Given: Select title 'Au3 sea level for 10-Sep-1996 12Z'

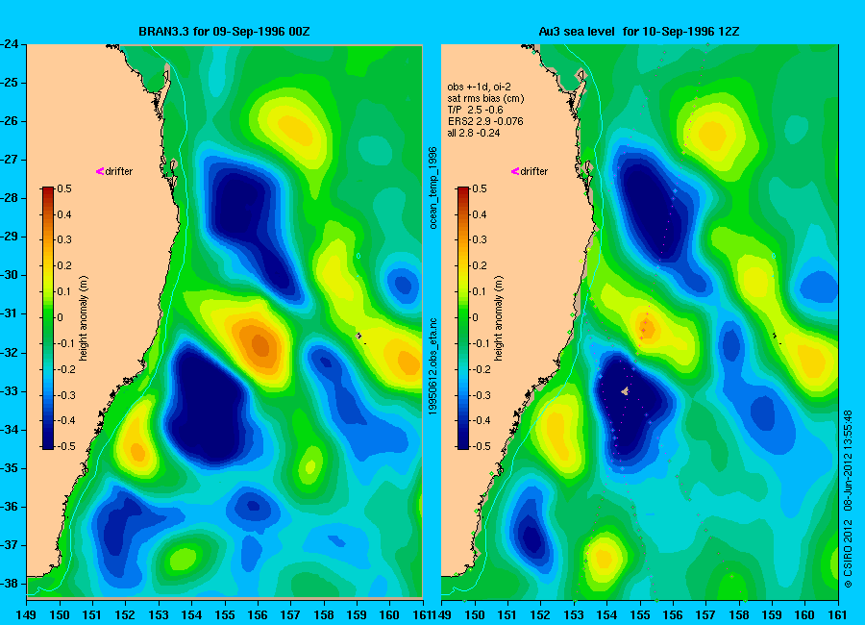Looking at the screenshot, I should 639,32.
